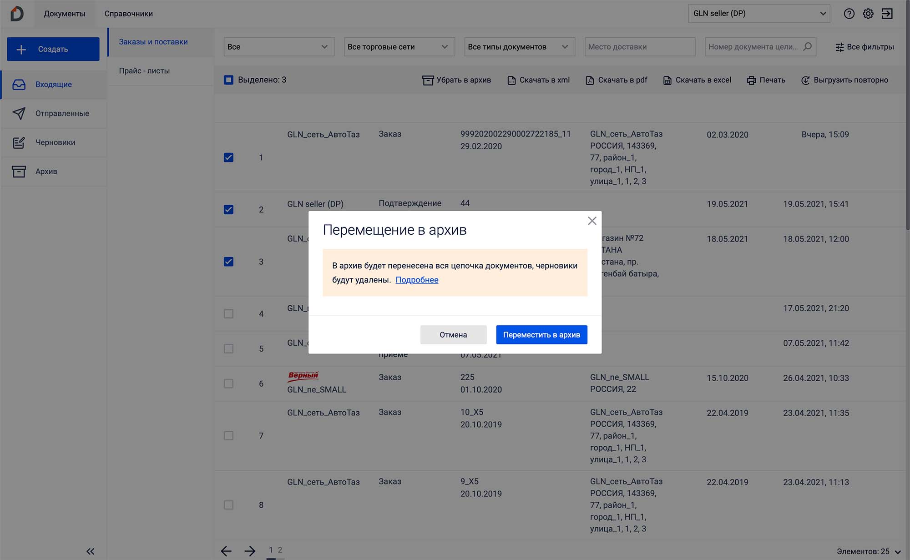The width and height of the screenshot is (910, 560).
Task: Click Все фильтры button
Action: (x=864, y=47)
